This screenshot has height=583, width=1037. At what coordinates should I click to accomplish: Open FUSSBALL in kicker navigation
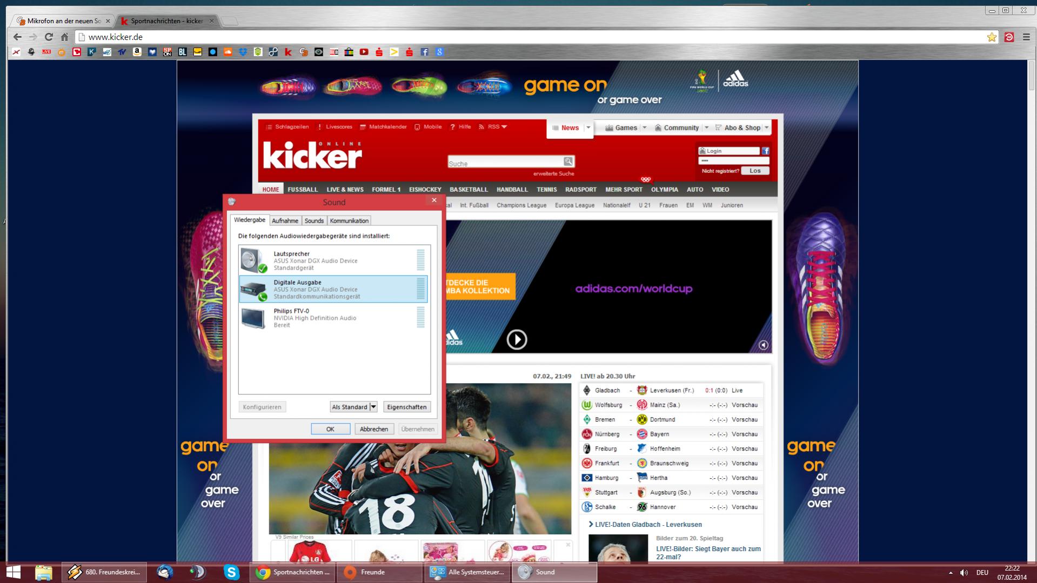tap(303, 190)
